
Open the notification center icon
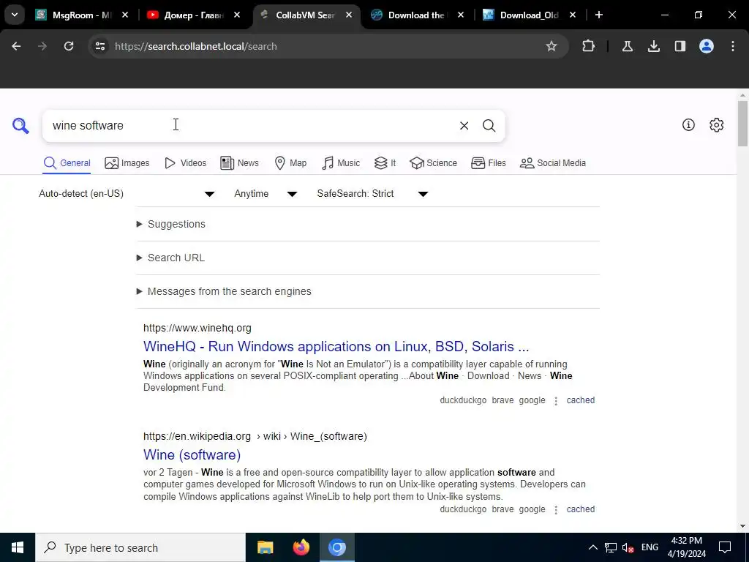[725, 547]
